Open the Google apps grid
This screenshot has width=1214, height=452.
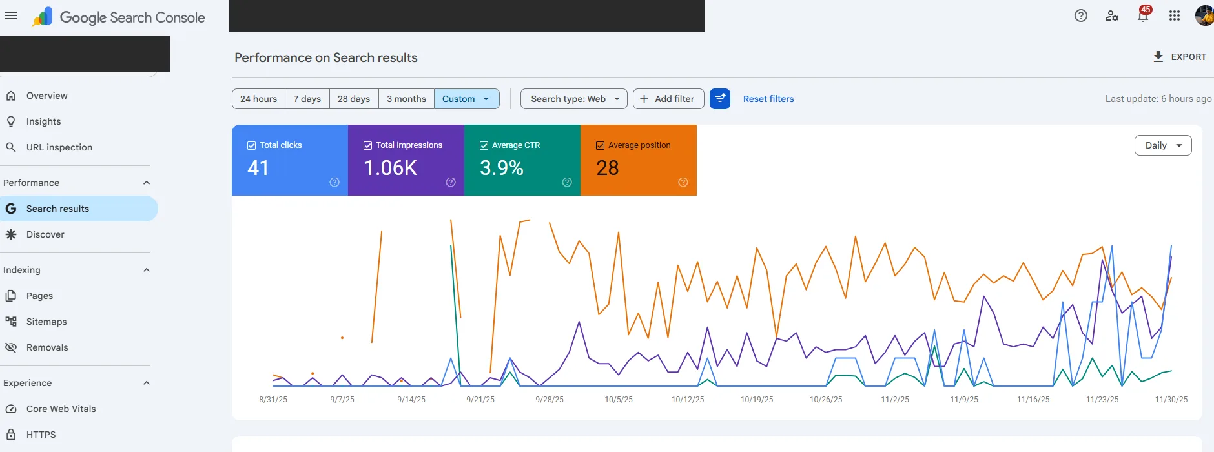pyautogui.click(x=1175, y=16)
